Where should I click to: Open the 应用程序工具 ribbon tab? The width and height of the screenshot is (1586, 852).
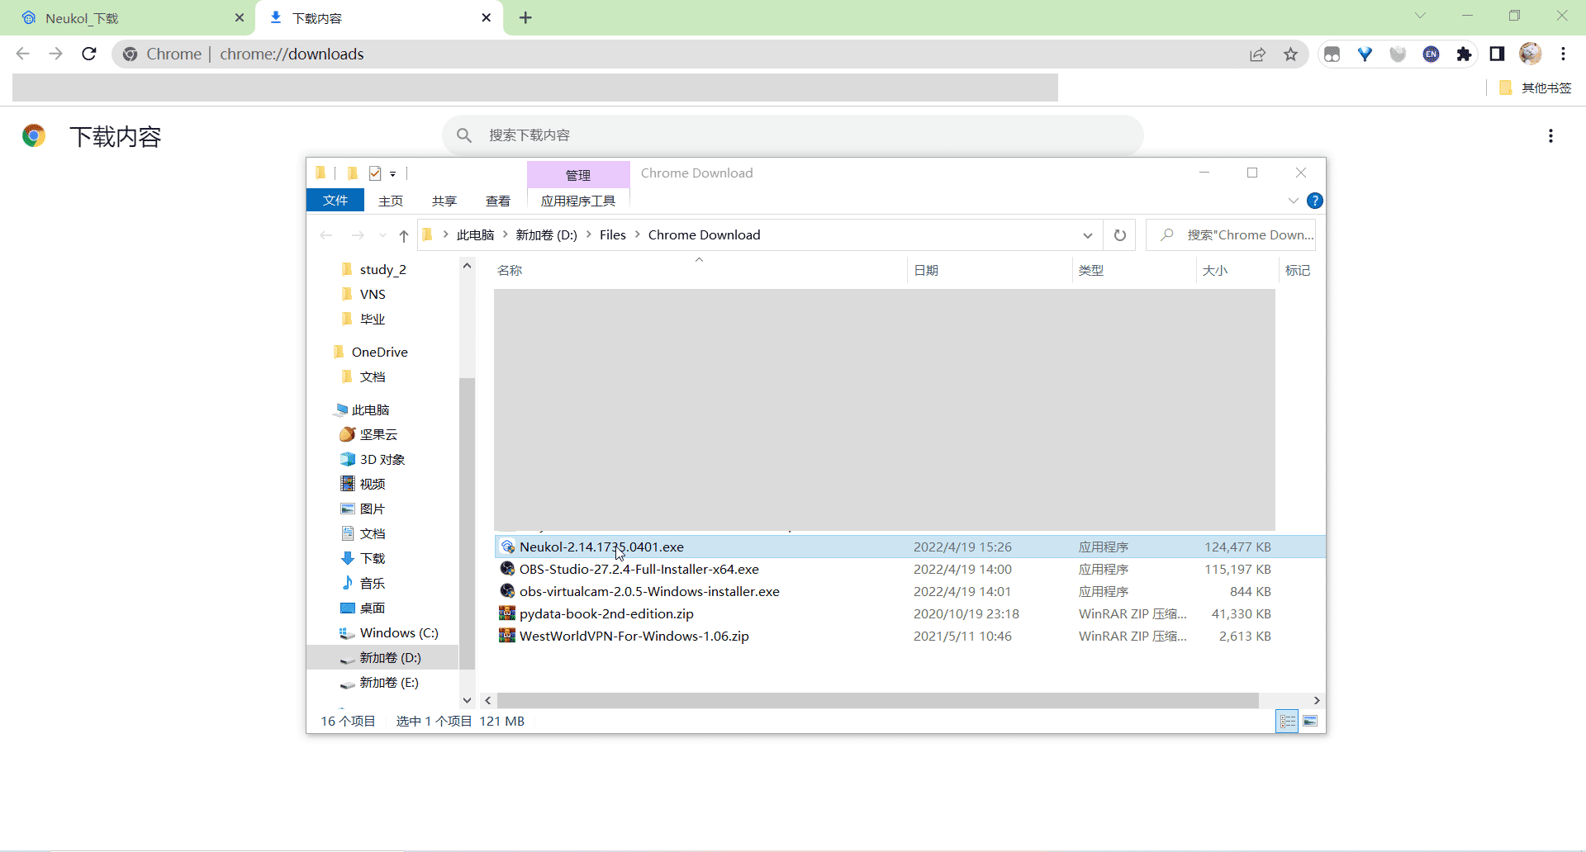pyautogui.click(x=578, y=201)
